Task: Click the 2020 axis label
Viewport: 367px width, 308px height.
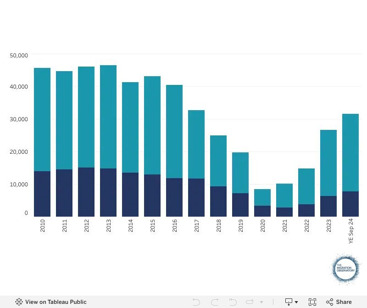Action: pyautogui.click(x=262, y=225)
